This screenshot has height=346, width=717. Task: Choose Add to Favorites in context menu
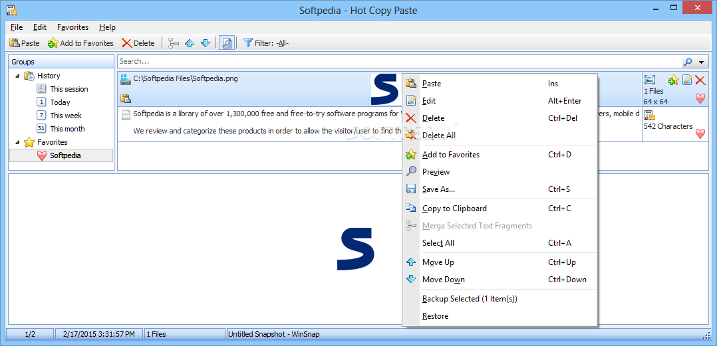[x=500, y=155]
